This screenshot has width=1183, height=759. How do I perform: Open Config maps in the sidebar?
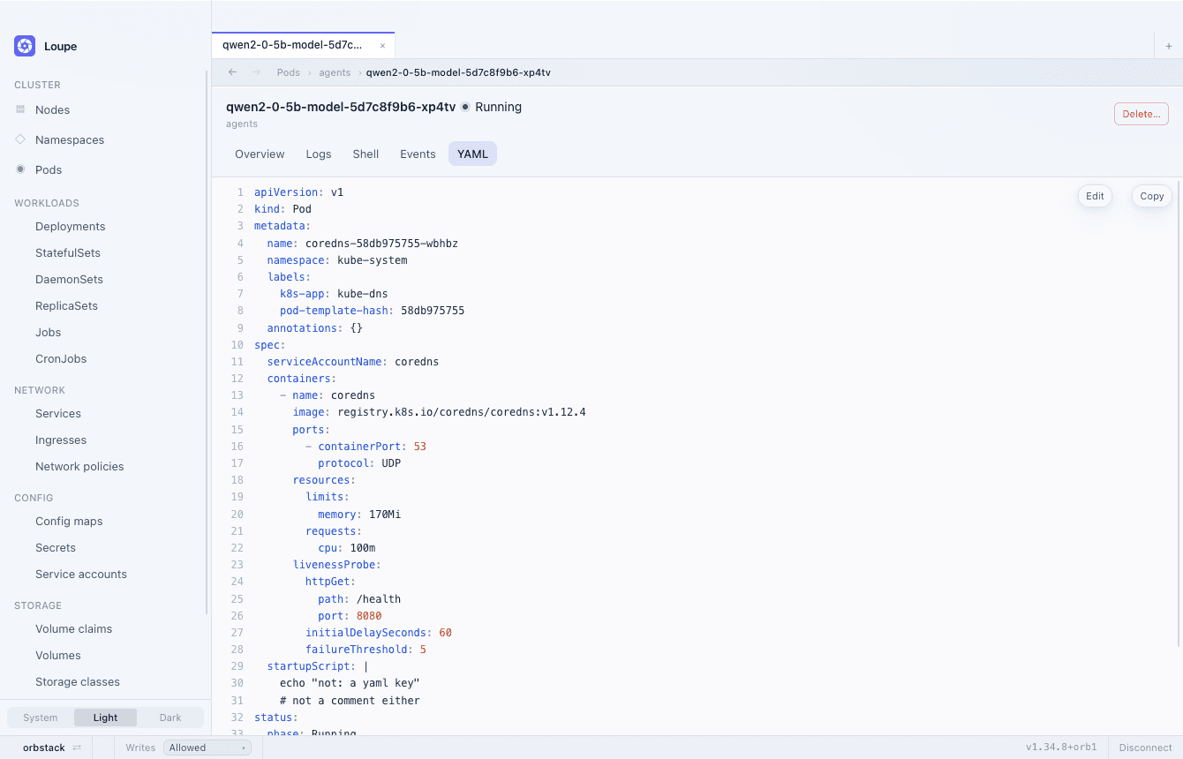(69, 521)
